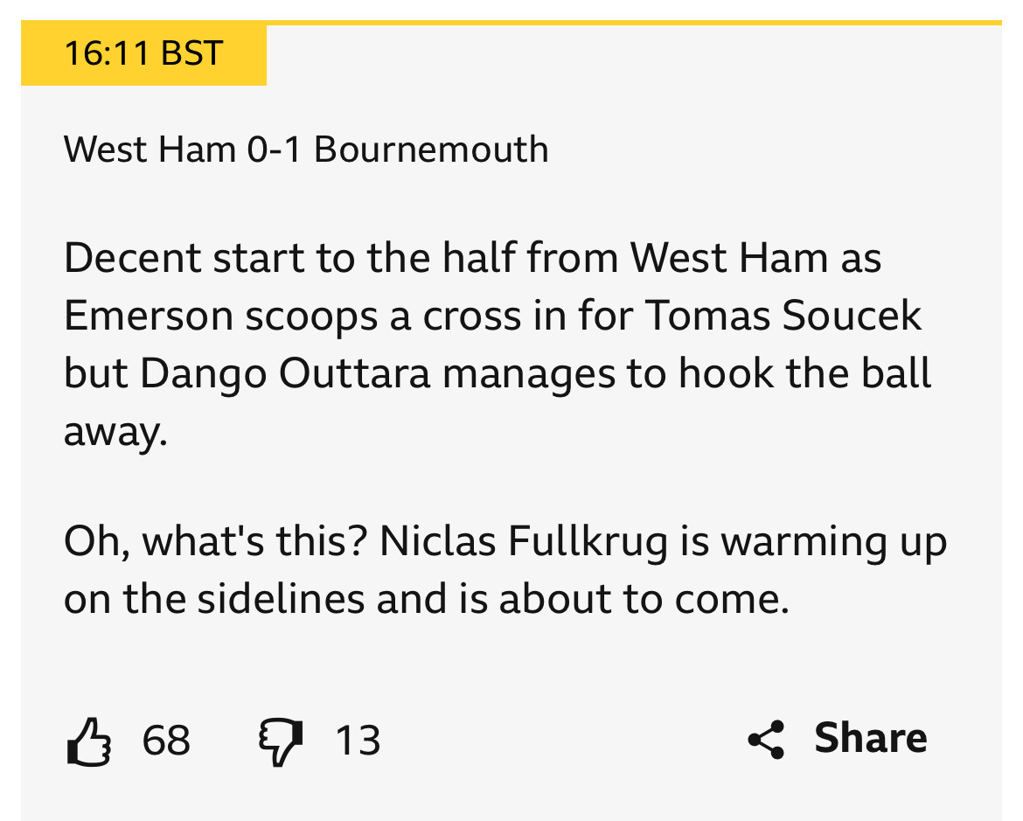Viewport: 1023px width, 821px height.
Task: Click the words 'about to come.'
Action: [x=644, y=598]
